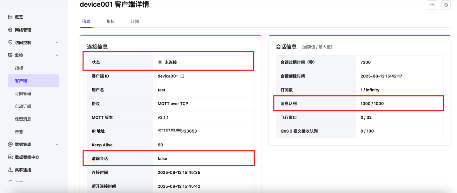457x193 pixels.
Task: Click the disconnect icon button at top right
Action: click(x=432, y=5)
